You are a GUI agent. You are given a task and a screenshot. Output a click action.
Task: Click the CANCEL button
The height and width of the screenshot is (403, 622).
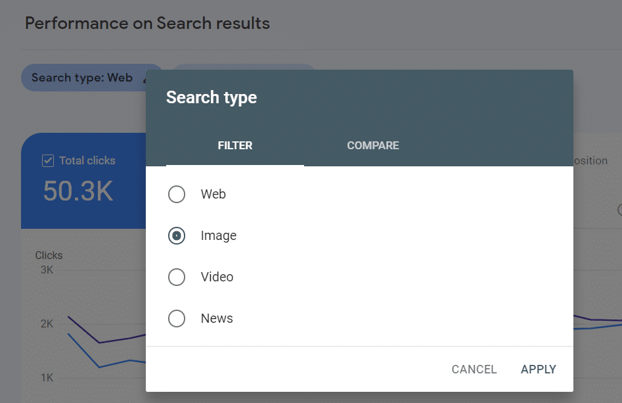point(474,369)
